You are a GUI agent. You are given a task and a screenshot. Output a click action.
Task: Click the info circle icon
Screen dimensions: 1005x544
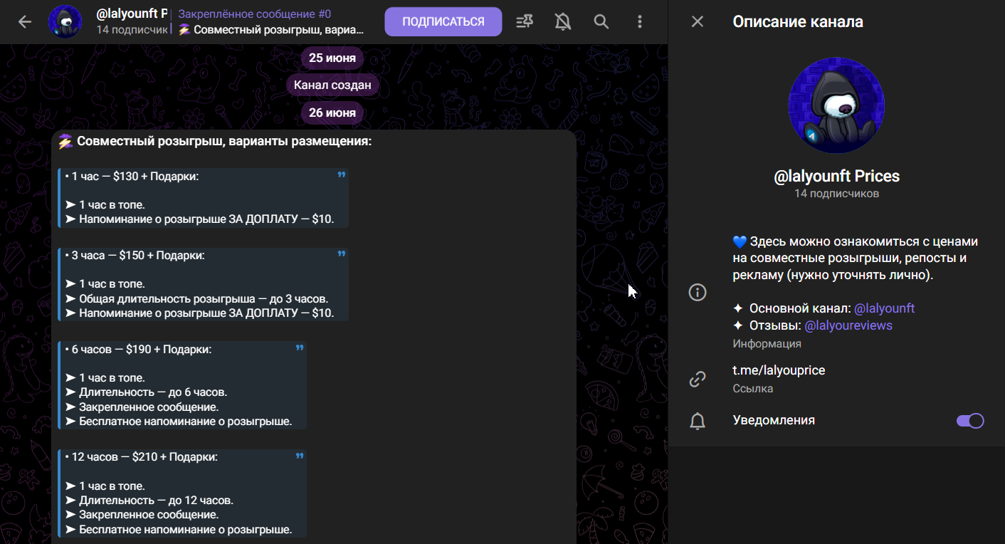[698, 292]
